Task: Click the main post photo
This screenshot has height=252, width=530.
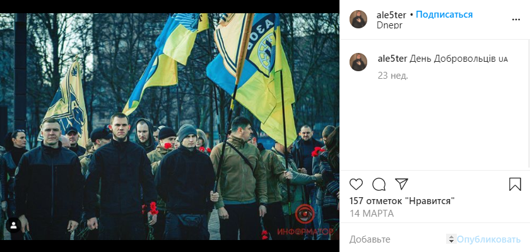Action: [x=170, y=127]
